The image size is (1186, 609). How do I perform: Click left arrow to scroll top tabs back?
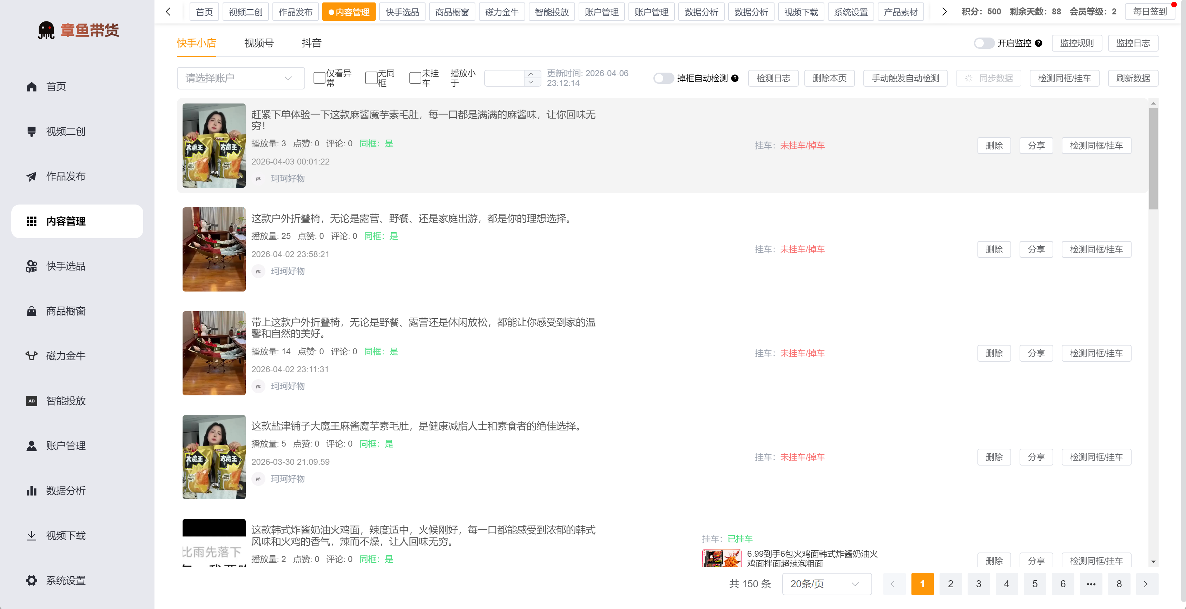(169, 12)
